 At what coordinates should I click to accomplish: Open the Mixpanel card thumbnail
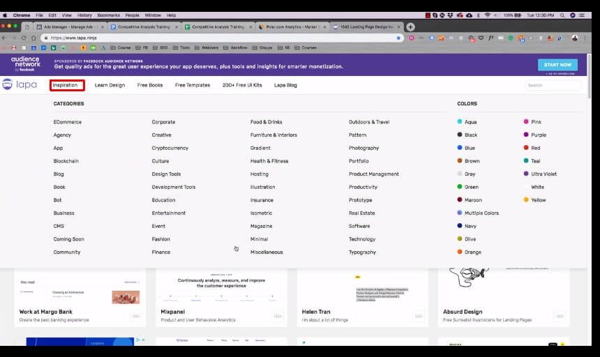pyautogui.click(x=221, y=286)
